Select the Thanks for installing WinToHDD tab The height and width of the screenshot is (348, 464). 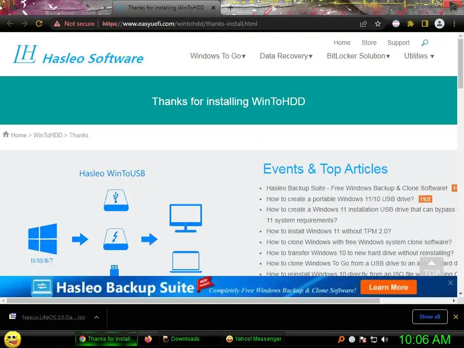click(x=166, y=8)
